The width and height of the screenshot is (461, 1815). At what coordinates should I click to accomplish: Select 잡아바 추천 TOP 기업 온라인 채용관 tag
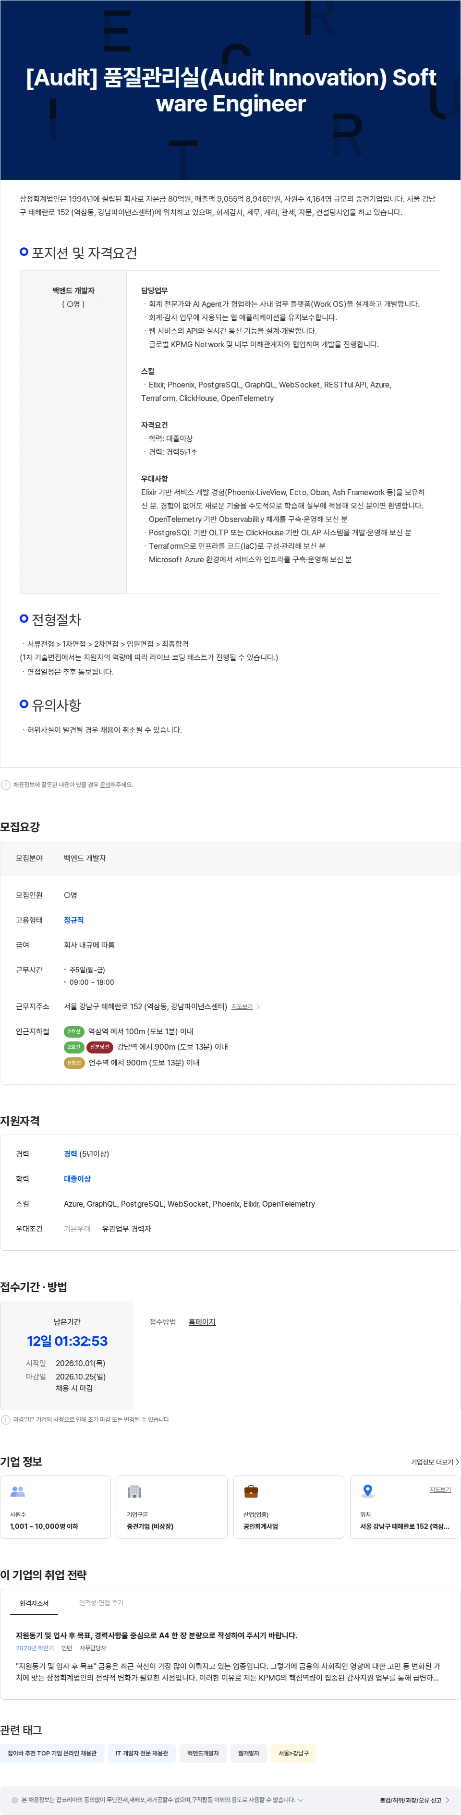click(x=52, y=1753)
